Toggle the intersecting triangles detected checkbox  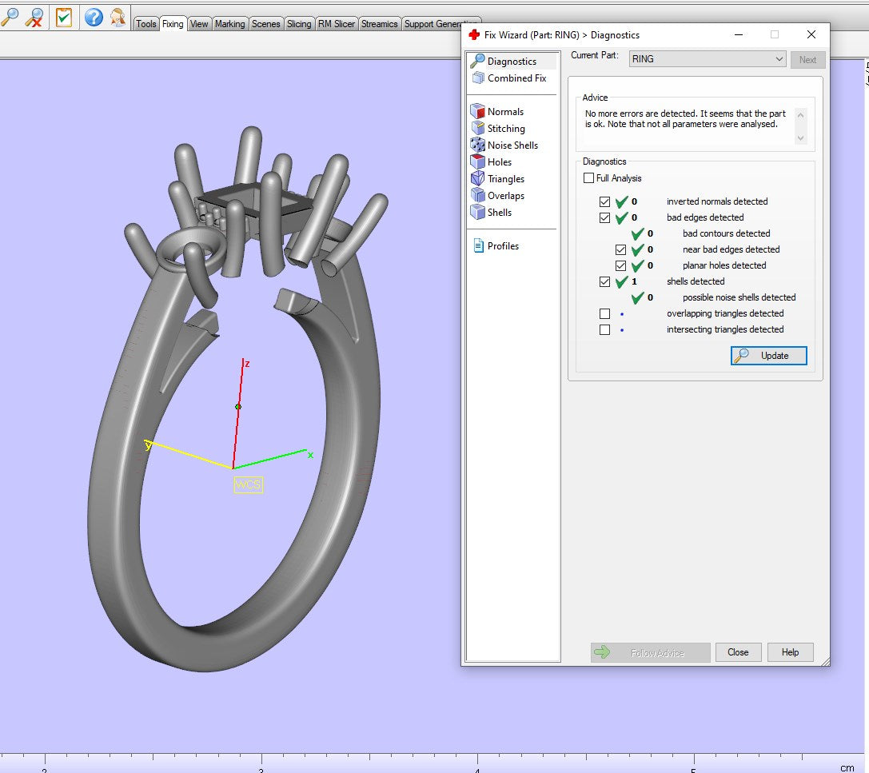tap(604, 329)
